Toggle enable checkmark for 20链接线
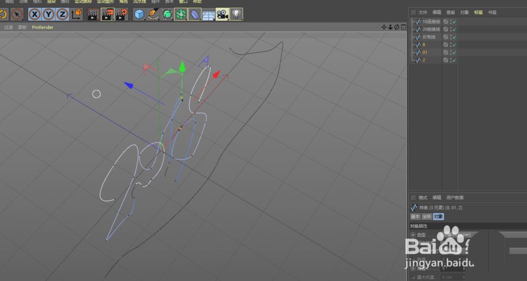The width and height of the screenshot is (527, 281). 454,29
